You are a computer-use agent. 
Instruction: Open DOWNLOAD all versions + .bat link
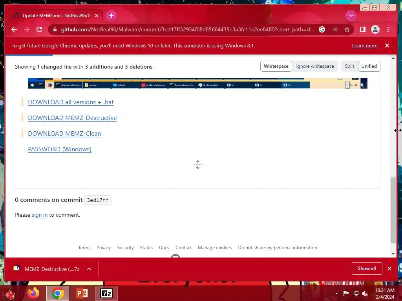pos(71,102)
